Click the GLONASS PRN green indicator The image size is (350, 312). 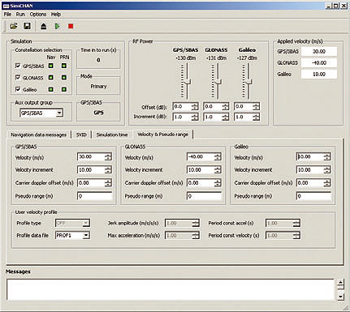64,78
